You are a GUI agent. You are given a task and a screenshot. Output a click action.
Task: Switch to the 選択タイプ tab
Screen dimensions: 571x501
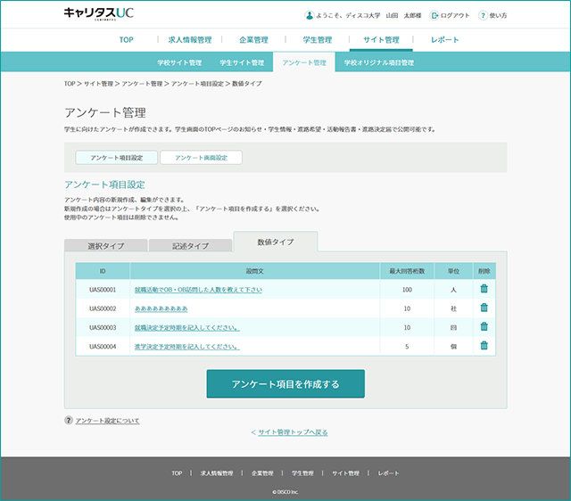tap(106, 245)
